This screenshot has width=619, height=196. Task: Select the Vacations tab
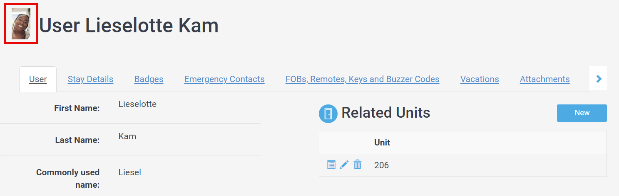[480, 79]
